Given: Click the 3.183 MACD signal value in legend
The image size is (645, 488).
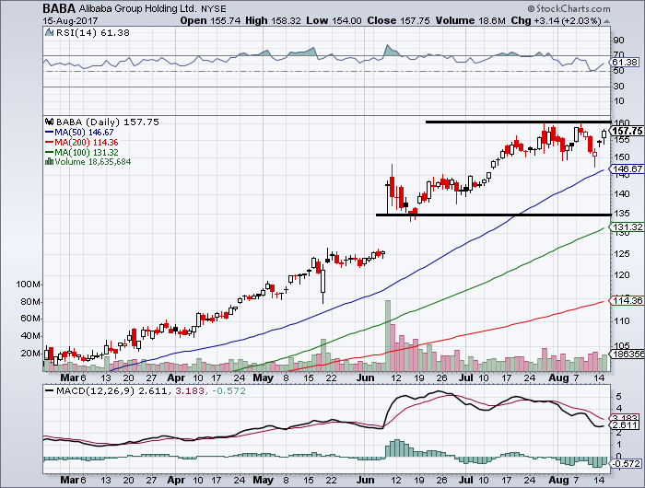Looking at the screenshot, I should pos(190,391).
